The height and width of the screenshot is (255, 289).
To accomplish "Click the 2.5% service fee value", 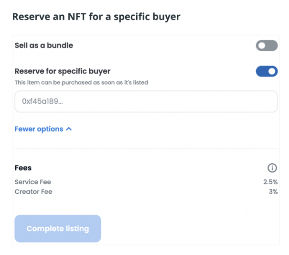I will point(270,182).
